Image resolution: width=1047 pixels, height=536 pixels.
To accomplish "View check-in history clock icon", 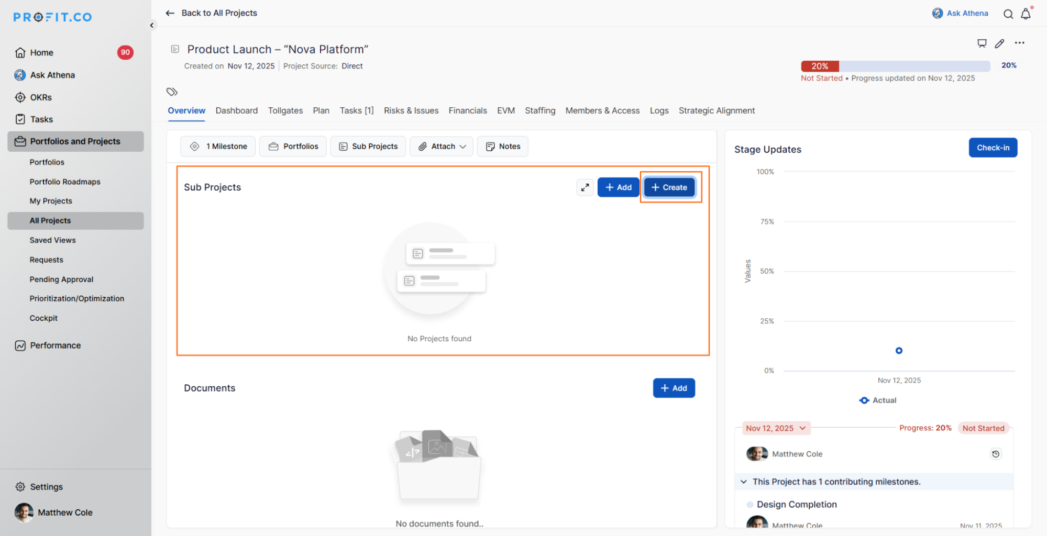I will 995,454.
